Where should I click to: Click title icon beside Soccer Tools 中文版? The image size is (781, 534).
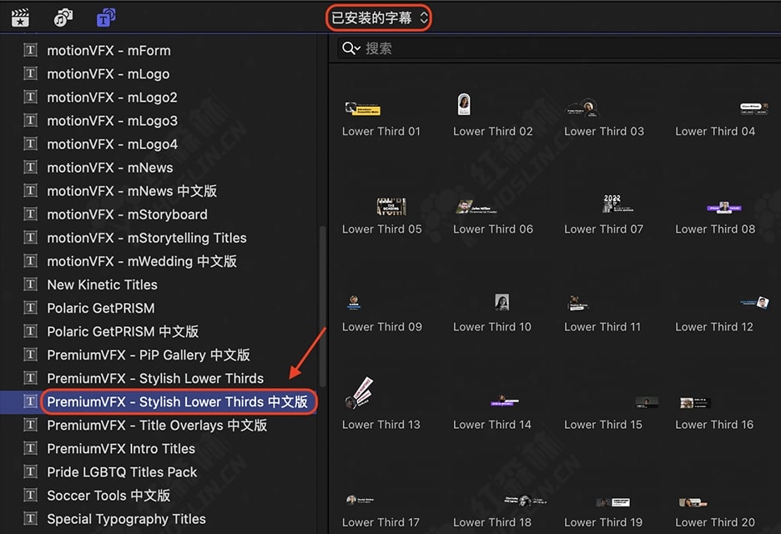[30, 495]
